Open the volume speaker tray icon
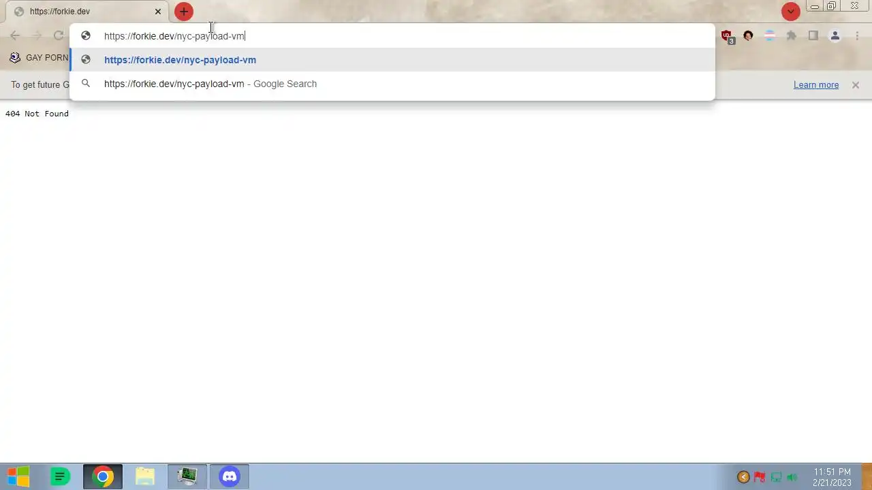The image size is (872, 490). click(792, 477)
